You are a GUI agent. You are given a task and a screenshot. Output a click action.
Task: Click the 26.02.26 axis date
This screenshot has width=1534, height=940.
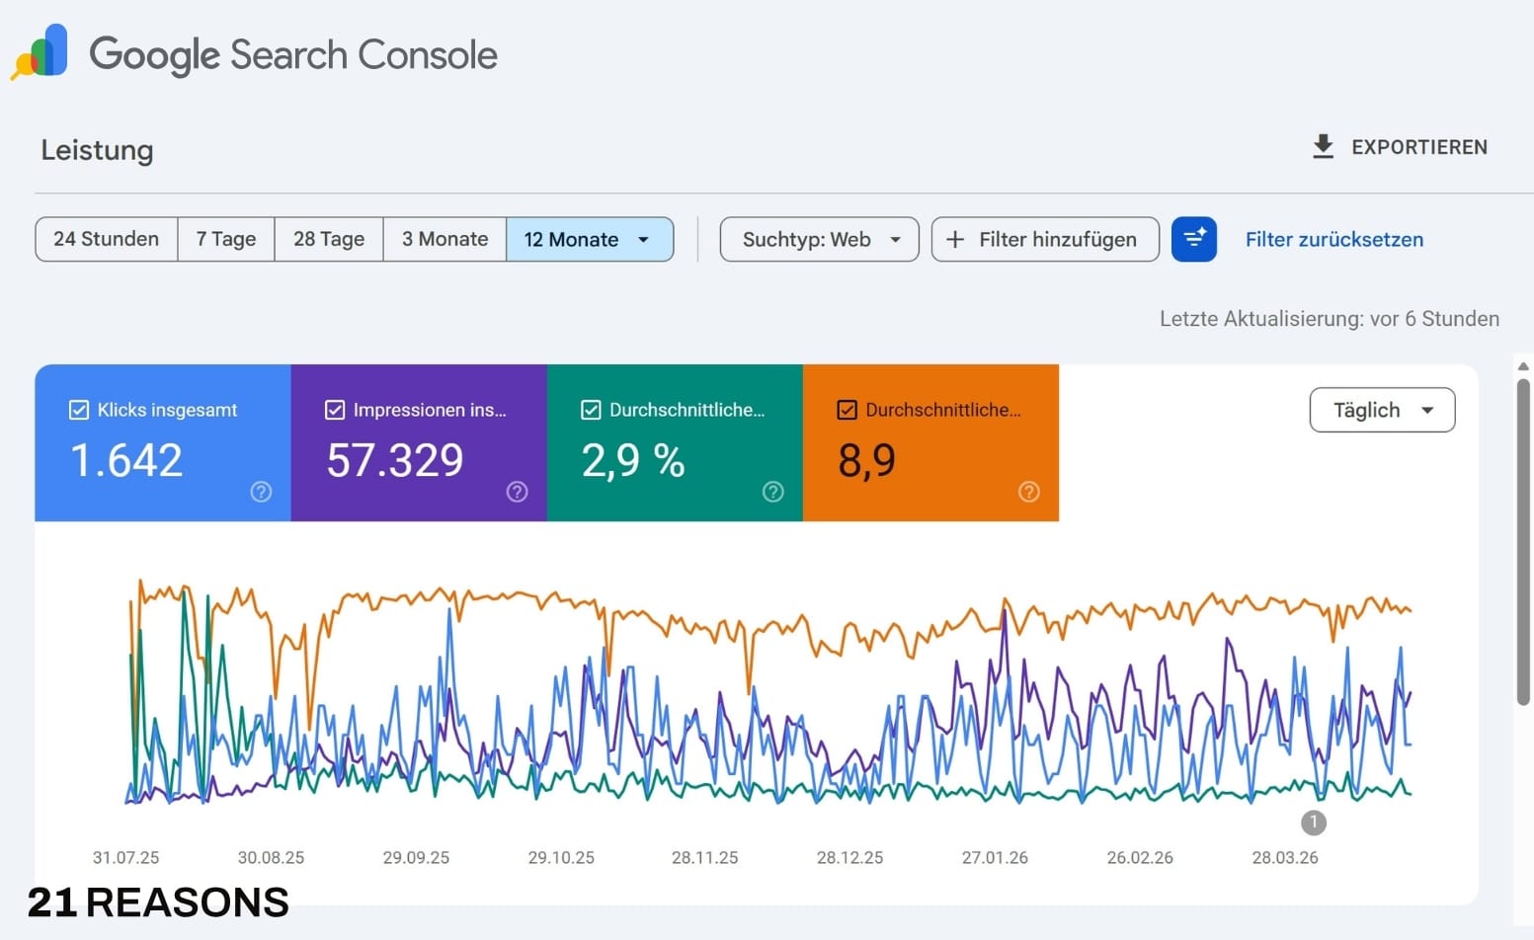[x=1140, y=857]
